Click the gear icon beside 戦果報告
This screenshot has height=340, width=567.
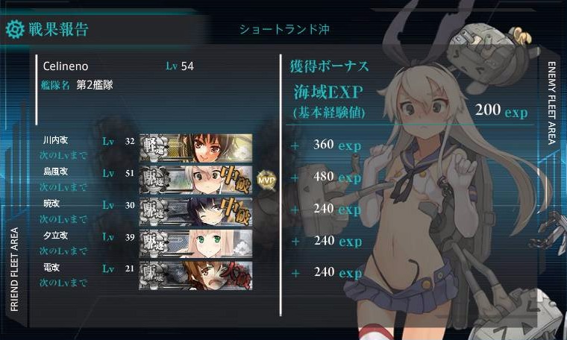[15, 29]
